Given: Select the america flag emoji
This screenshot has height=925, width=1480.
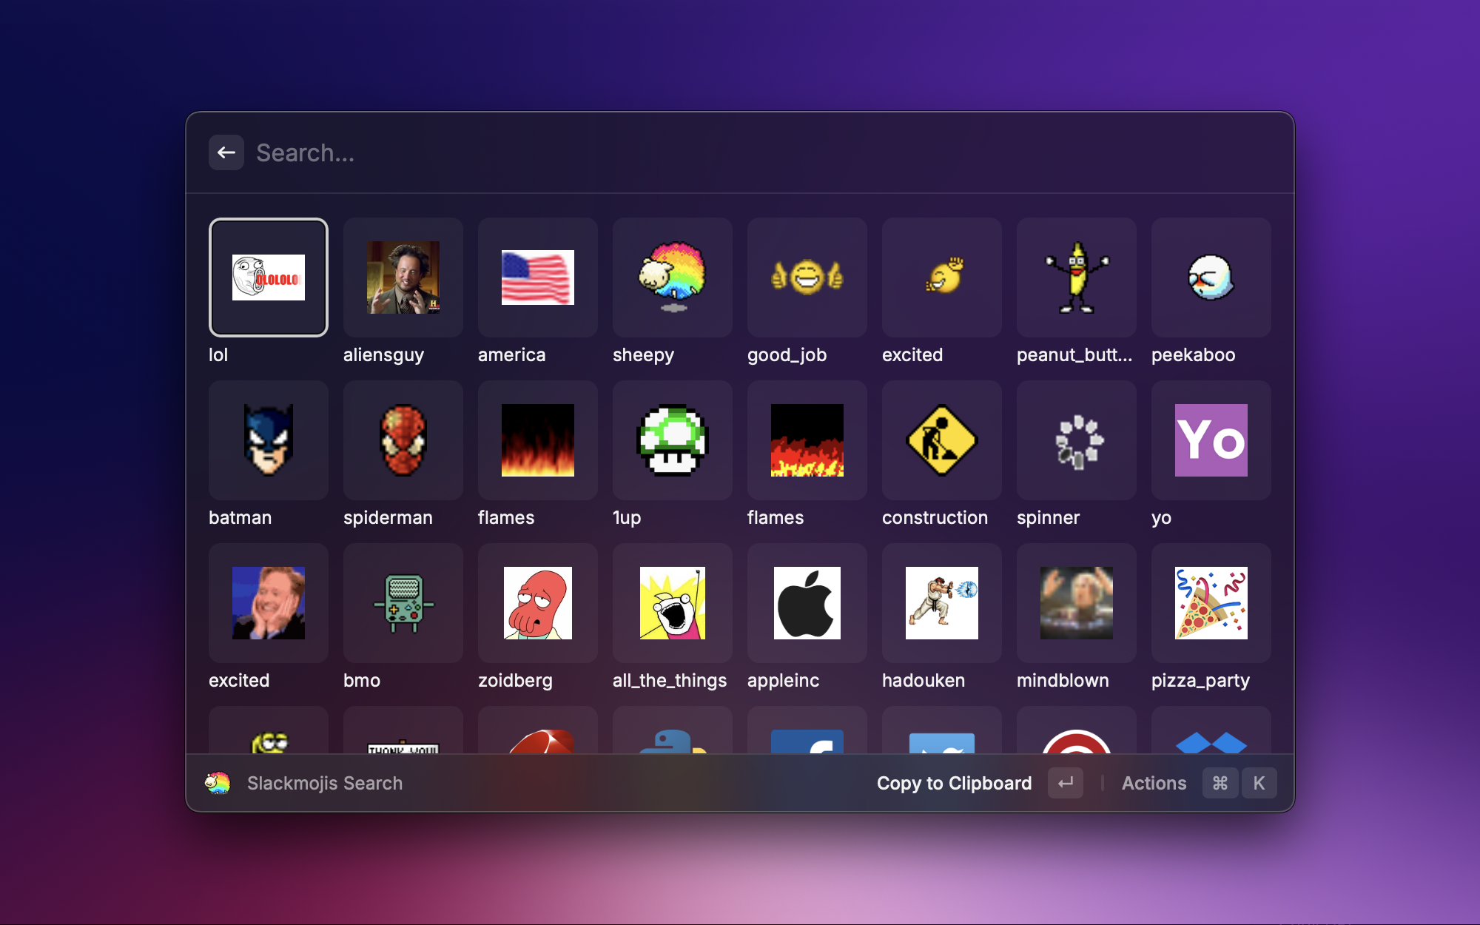Looking at the screenshot, I should pos(538,277).
